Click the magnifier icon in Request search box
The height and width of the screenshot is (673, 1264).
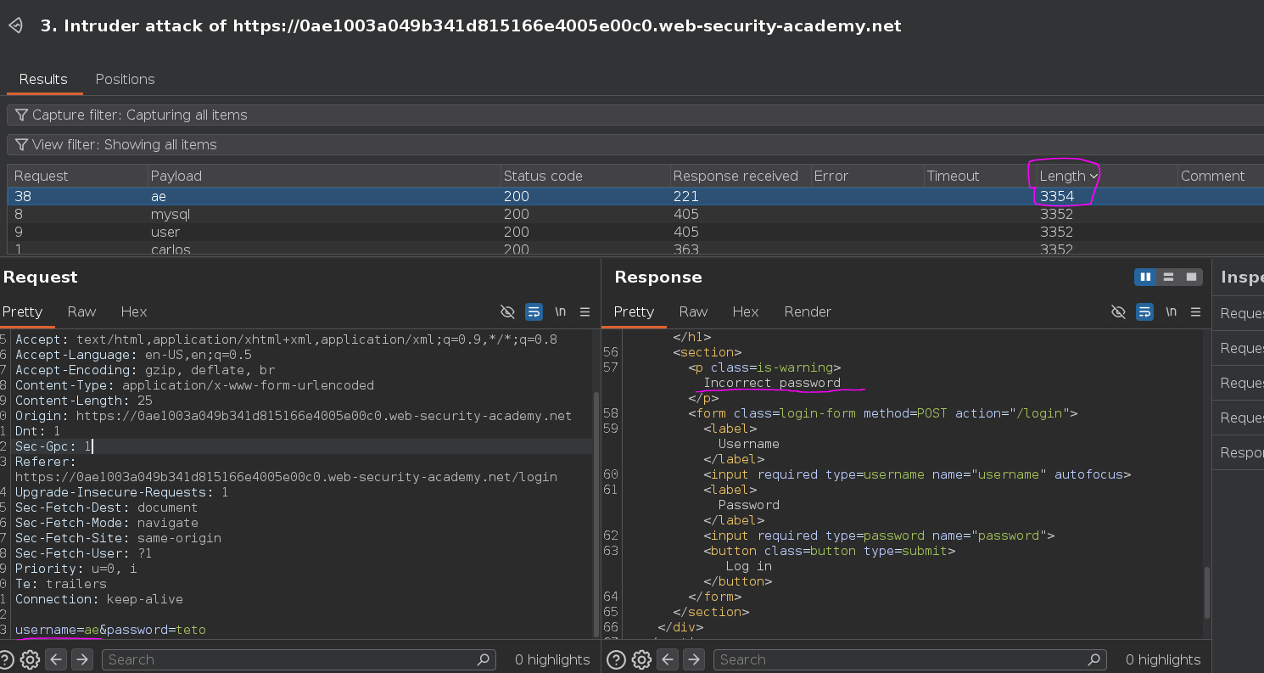tap(483, 659)
